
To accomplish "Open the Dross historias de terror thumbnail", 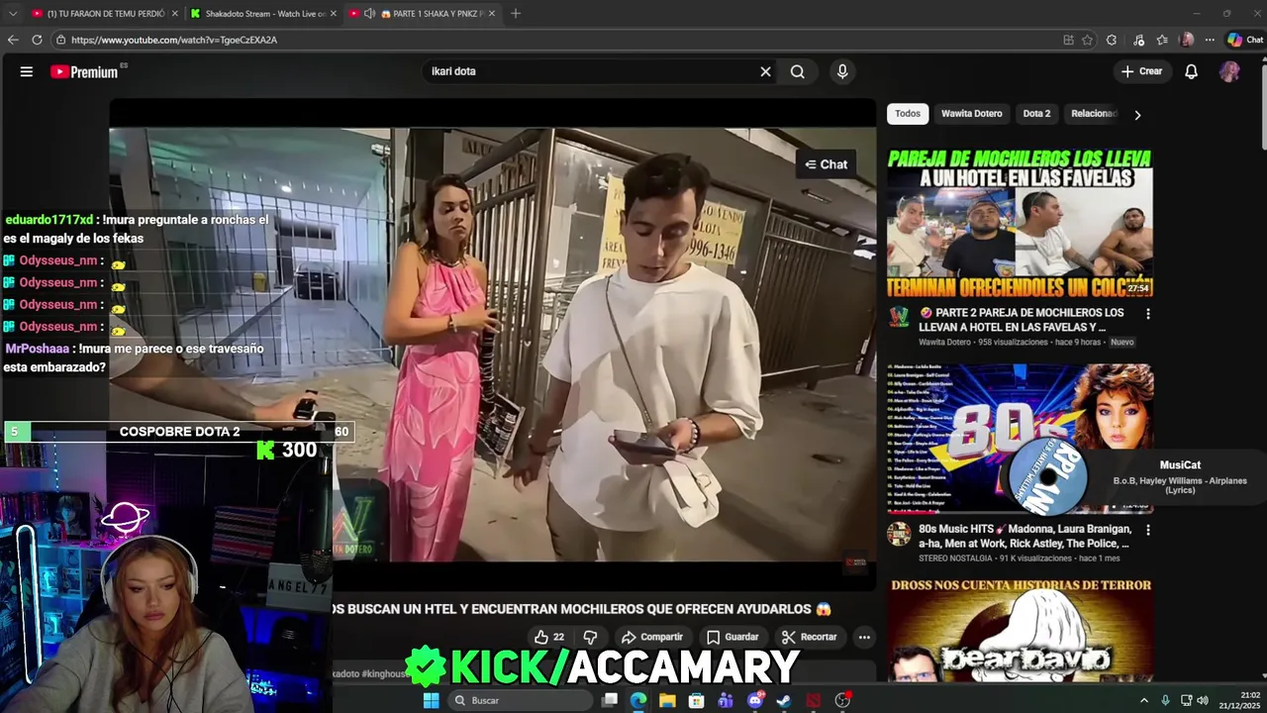I will (1020, 631).
